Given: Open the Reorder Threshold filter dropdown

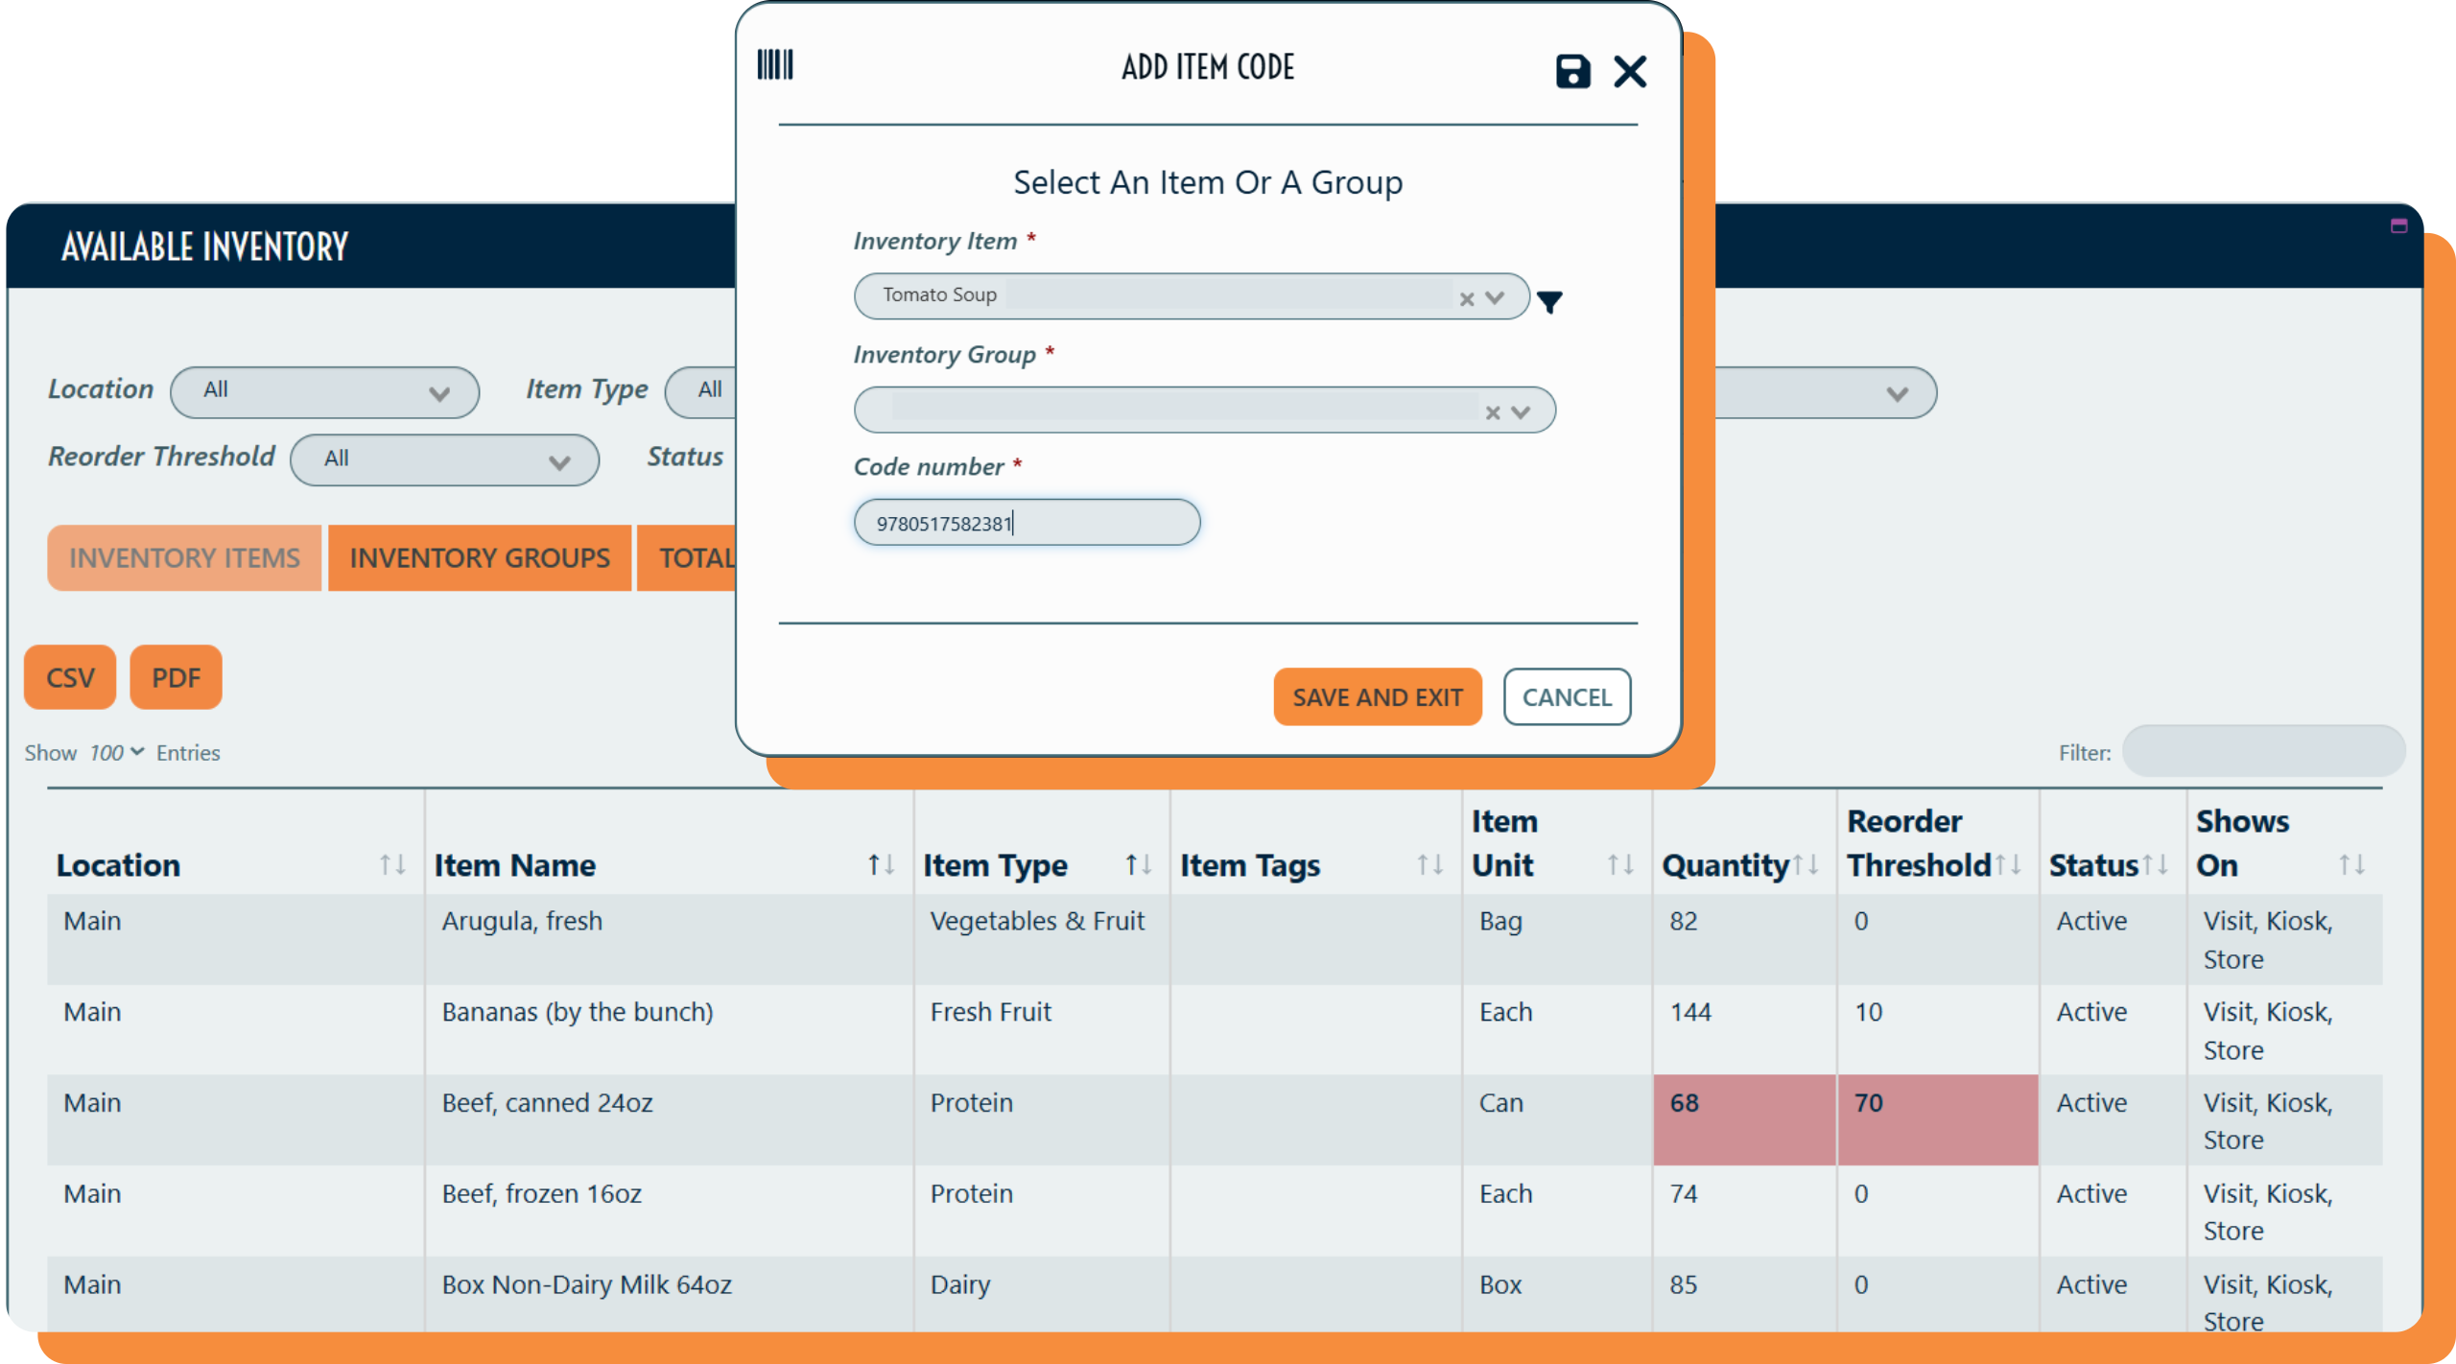Looking at the screenshot, I should click(444, 460).
